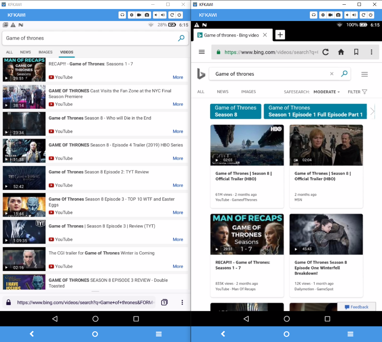Screen dimensions: 382x342
Task: Switch to the IMAGES tab on the left phone
Action: (45, 52)
